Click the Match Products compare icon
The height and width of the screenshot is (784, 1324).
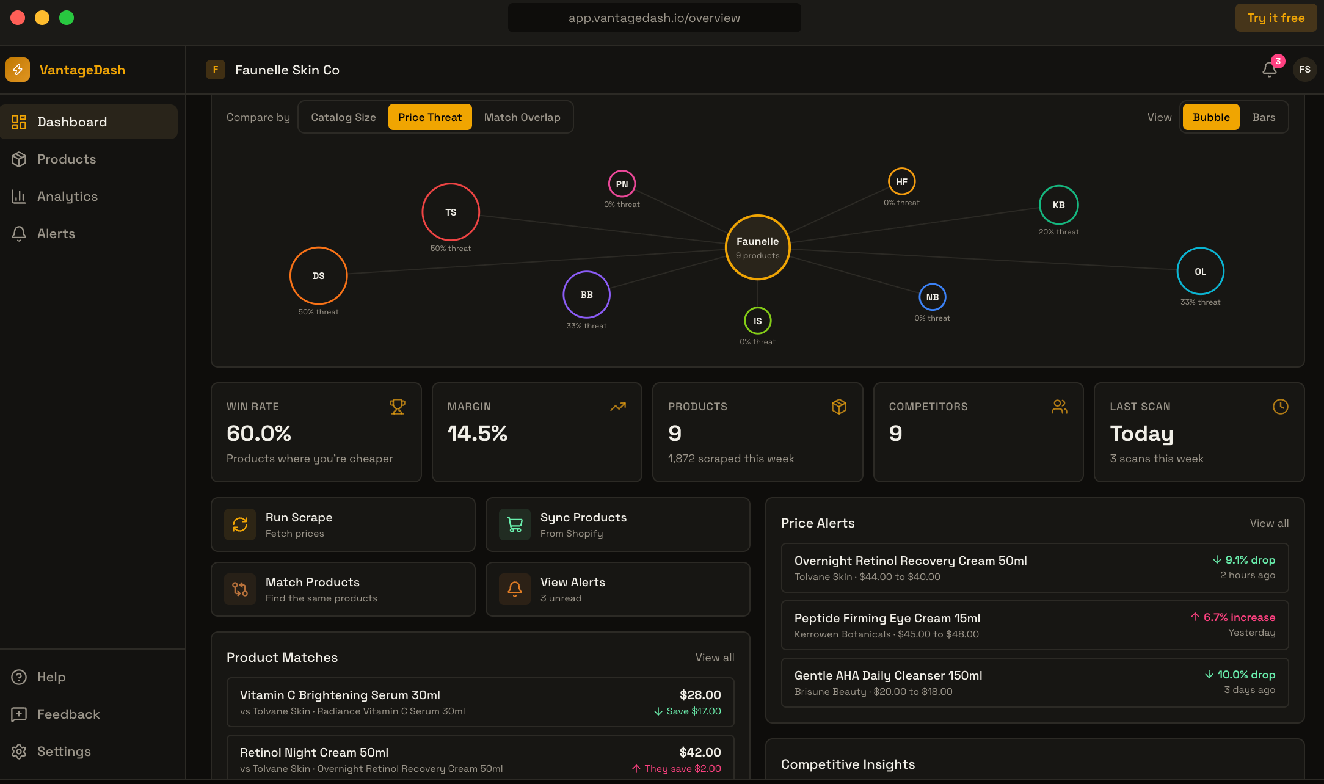point(240,589)
